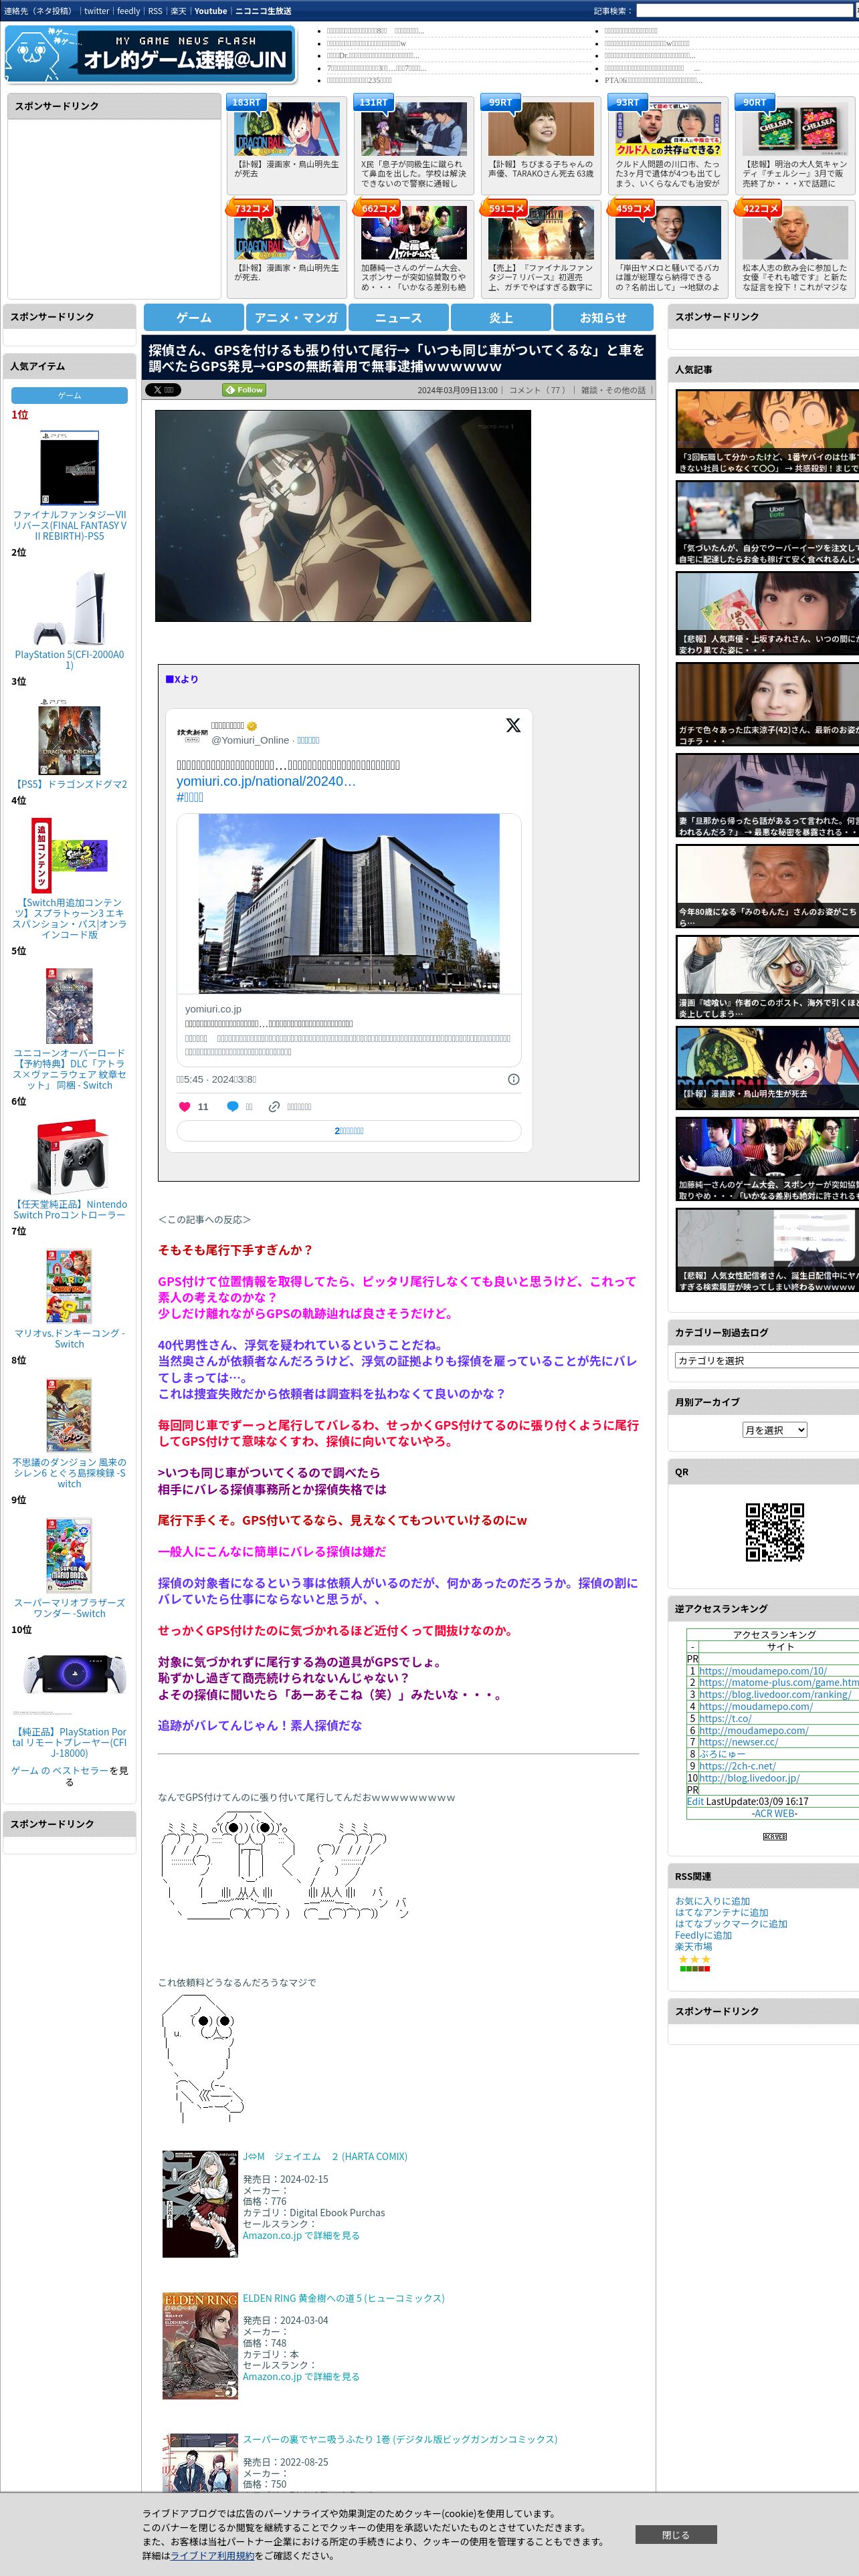Open the みのもんた 80歳 popular article thumbnail
The width and height of the screenshot is (859, 2576).
(x=767, y=887)
